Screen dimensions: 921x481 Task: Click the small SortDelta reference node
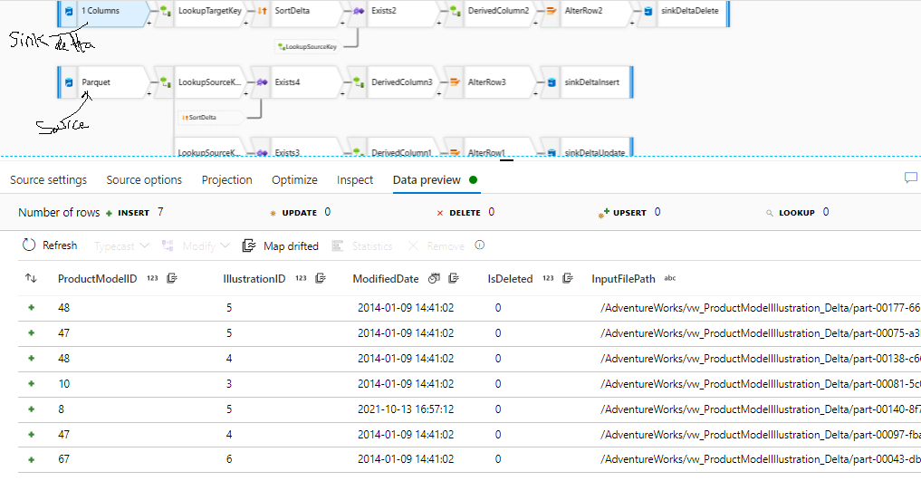click(x=210, y=118)
